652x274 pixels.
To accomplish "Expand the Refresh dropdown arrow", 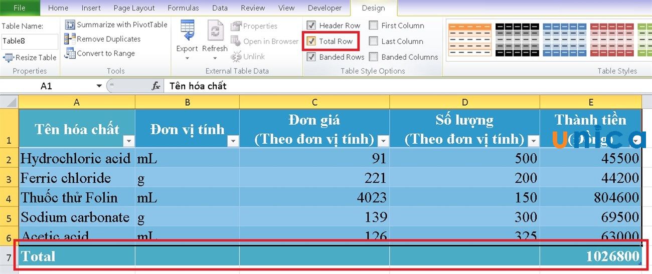I will point(215,59).
